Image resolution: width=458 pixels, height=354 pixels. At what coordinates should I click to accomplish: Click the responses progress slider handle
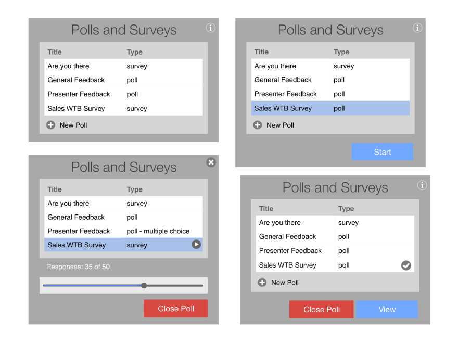(144, 285)
